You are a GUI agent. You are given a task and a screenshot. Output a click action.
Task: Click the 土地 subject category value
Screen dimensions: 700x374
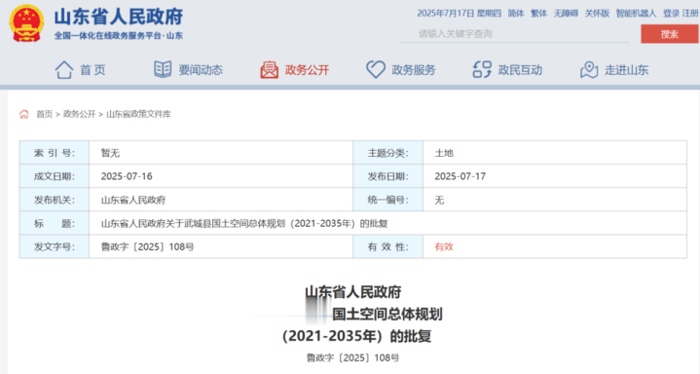444,153
